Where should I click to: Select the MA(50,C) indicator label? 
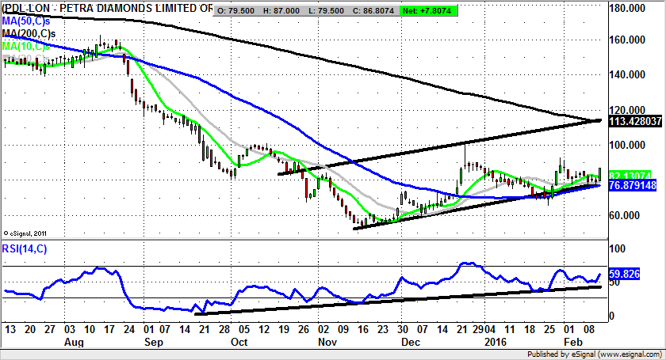pos(26,21)
